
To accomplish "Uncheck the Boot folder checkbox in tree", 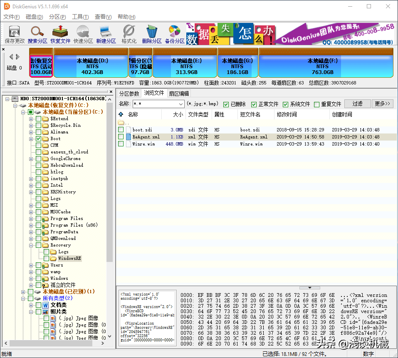I will (38, 139).
